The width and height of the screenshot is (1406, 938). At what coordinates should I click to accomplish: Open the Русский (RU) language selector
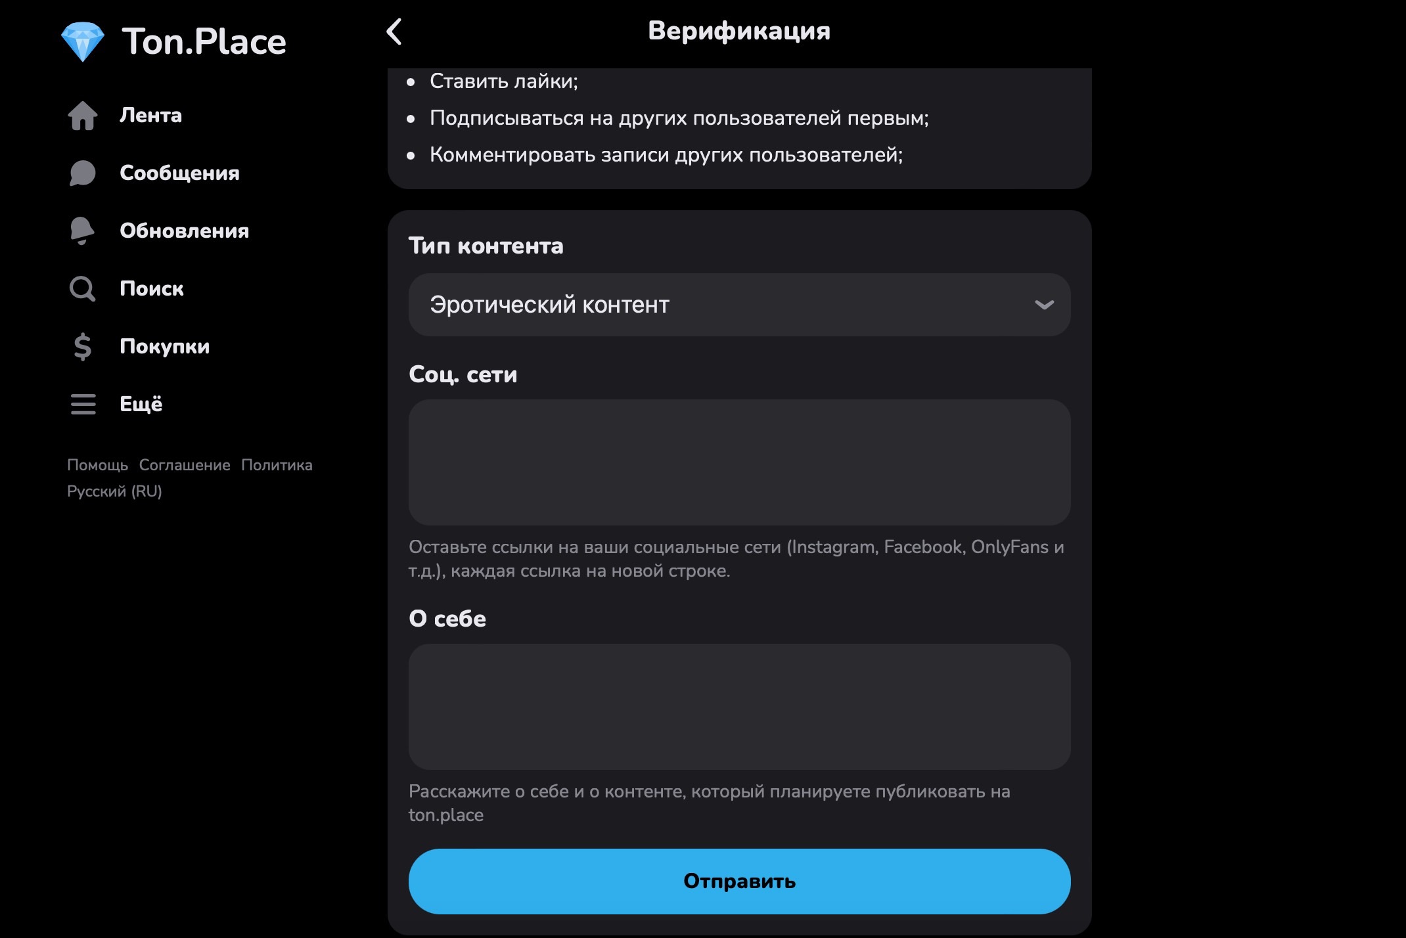pyautogui.click(x=114, y=491)
